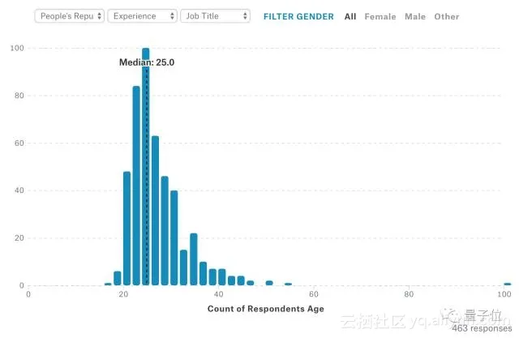Screen dimensions: 519x338
Task: Click the Median: 25.0 label
Action: [147, 62]
